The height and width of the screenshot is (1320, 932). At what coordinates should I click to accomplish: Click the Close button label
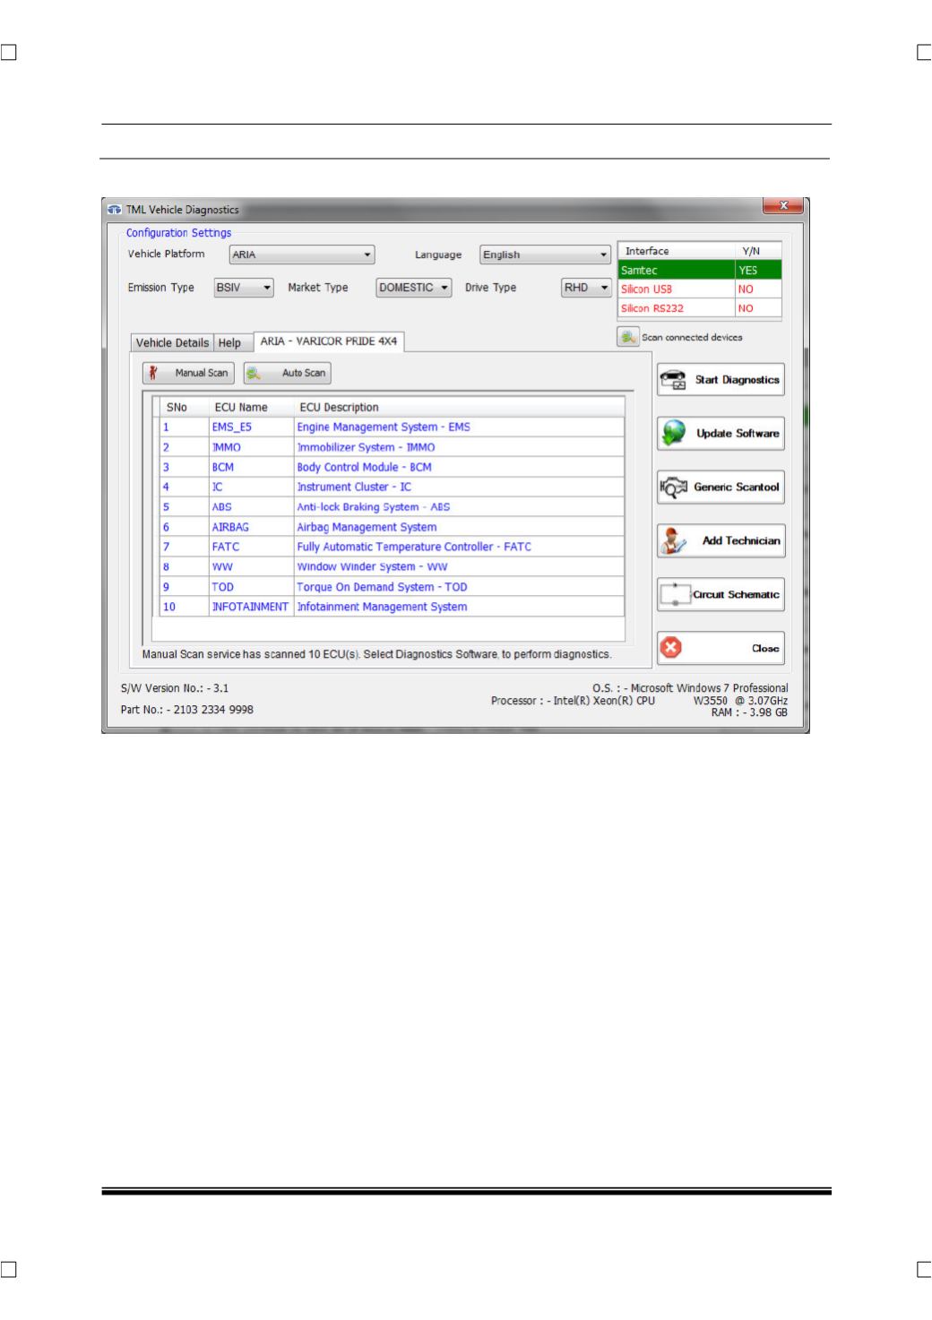[765, 649]
